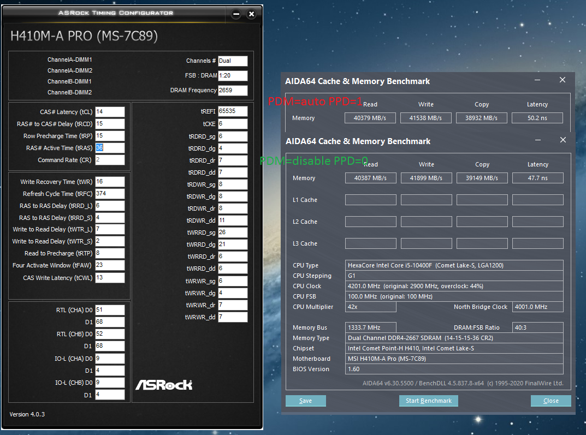The width and height of the screenshot is (586, 435).
Task: Click Start Benchmark in AIDA64
Action: click(x=429, y=401)
